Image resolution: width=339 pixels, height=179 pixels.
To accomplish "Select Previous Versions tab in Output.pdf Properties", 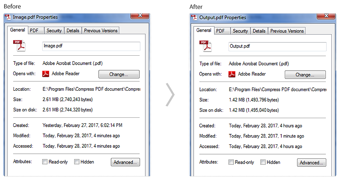I will click(x=287, y=31).
